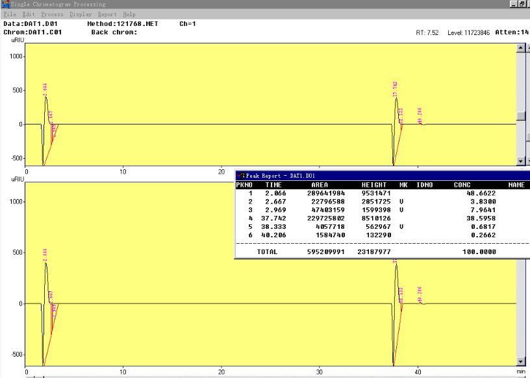Click the Data:DAT1.D01 label

tap(31, 24)
